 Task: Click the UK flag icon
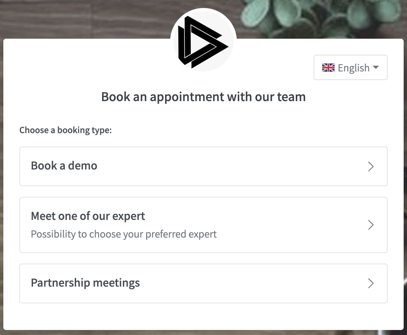328,68
